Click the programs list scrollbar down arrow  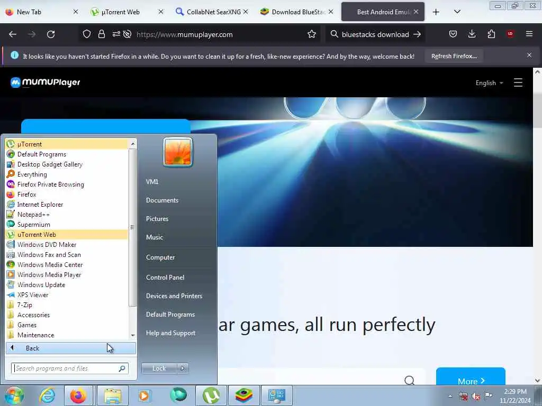point(133,335)
